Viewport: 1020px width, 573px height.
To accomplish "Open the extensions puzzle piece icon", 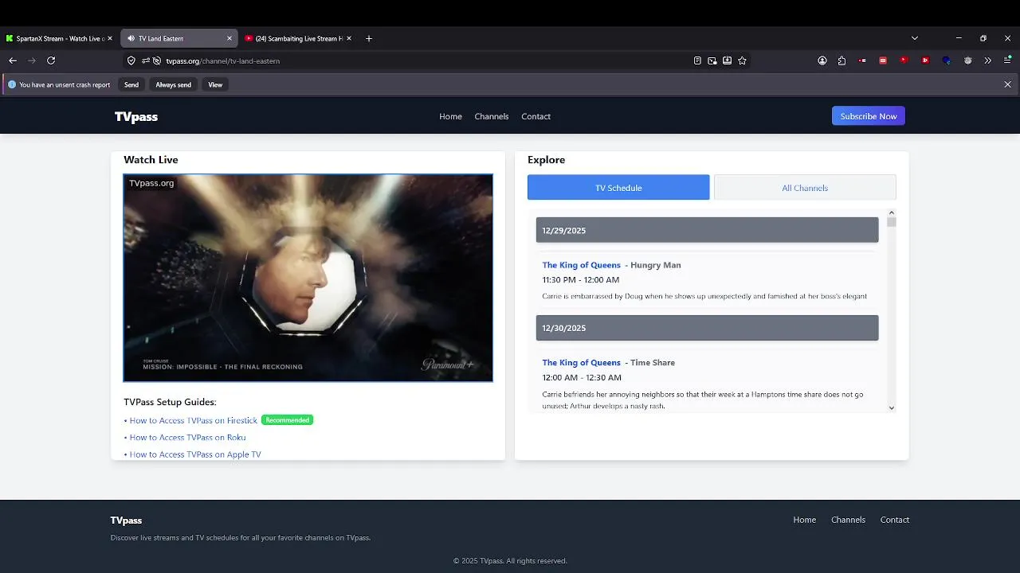I will 842,60.
